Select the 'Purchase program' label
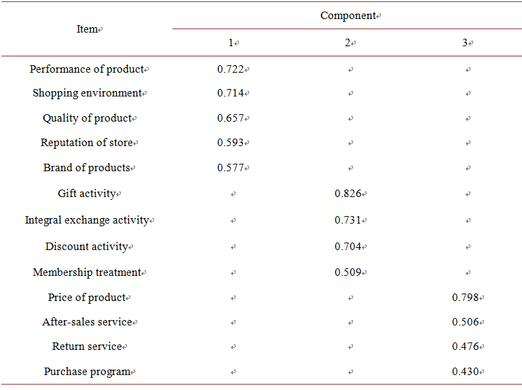 pyautogui.click(x=87, y=372)
